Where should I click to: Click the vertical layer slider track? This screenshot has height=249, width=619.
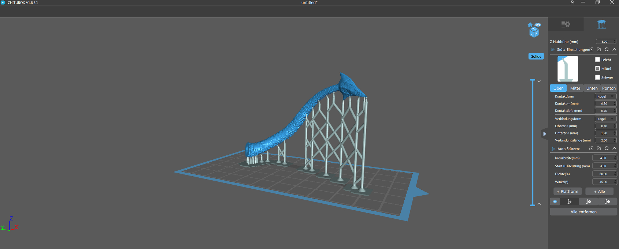(x=533, y=143)
